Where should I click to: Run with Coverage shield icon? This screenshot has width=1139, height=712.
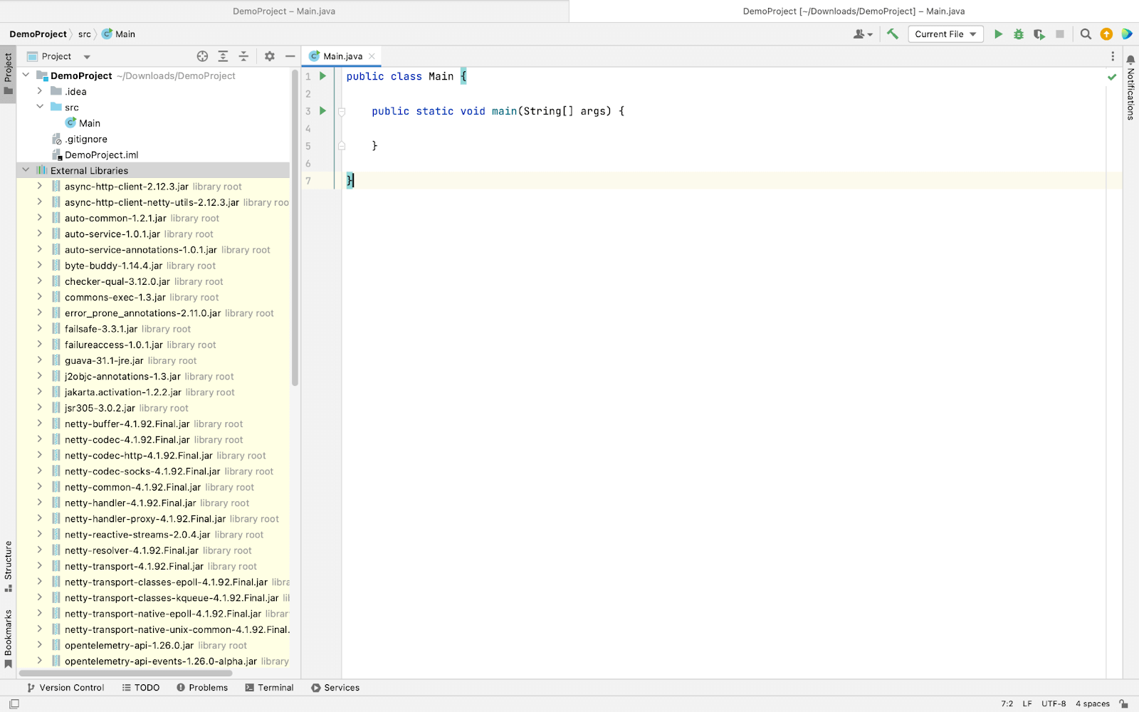1039,34
